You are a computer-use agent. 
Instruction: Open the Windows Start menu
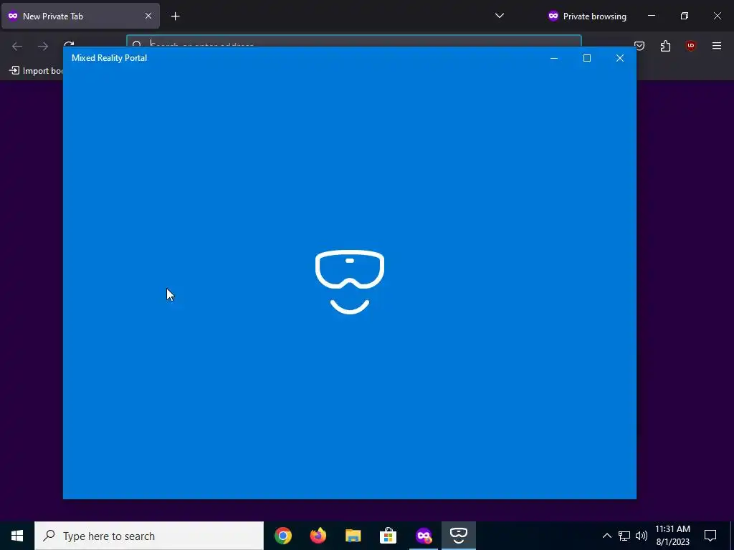17,536
